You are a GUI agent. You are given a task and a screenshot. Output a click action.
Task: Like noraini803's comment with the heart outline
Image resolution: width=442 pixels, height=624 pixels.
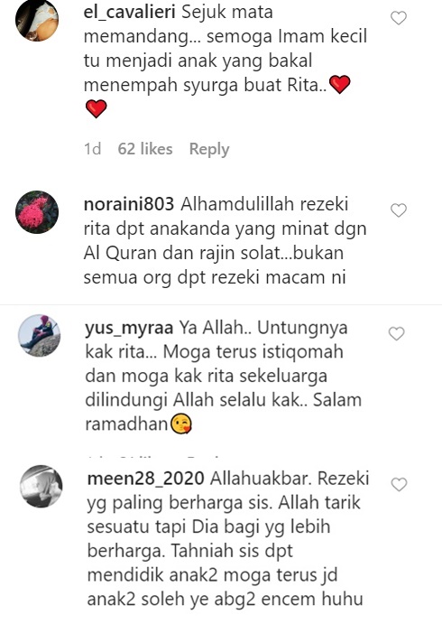399,210
